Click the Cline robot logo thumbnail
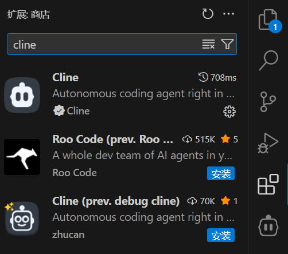 click(22, 95)
